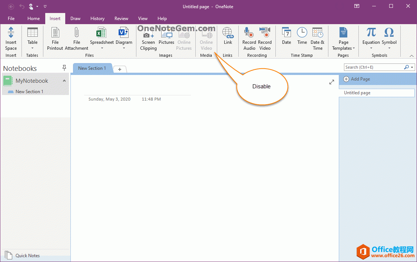Select the New Section 1 tab
The image size is (417, 262).
(92, 68)
